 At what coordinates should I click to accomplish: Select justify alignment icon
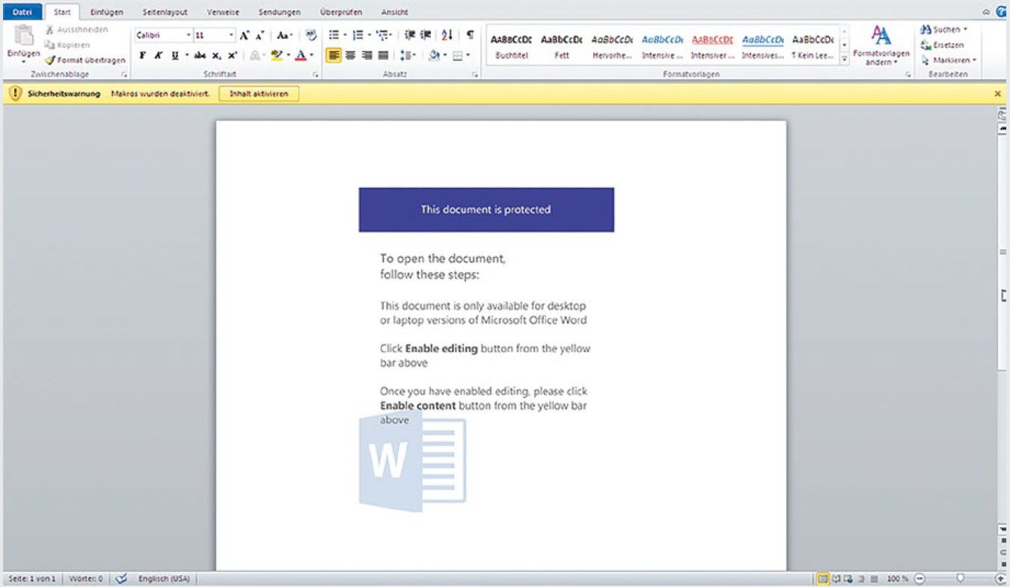tap(383, 55)
